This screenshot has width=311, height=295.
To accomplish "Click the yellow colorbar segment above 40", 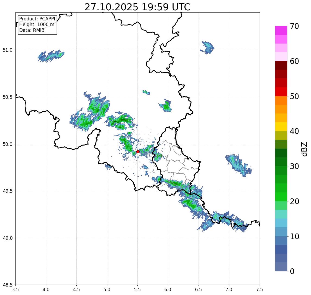I will click(281, 127).
